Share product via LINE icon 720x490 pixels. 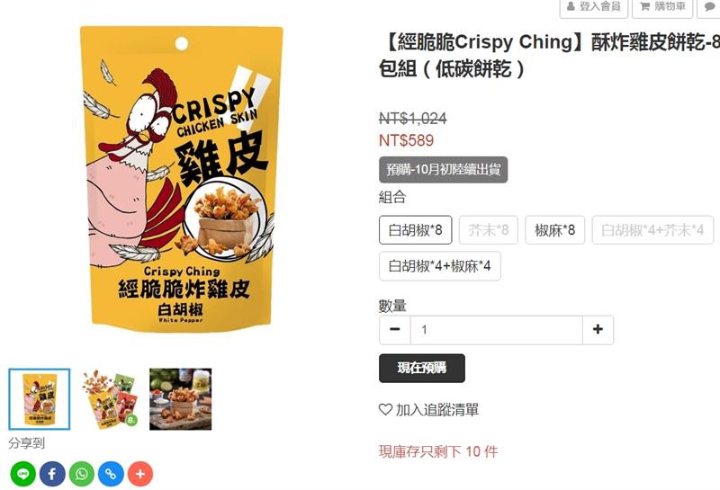[x=23, y=474]
